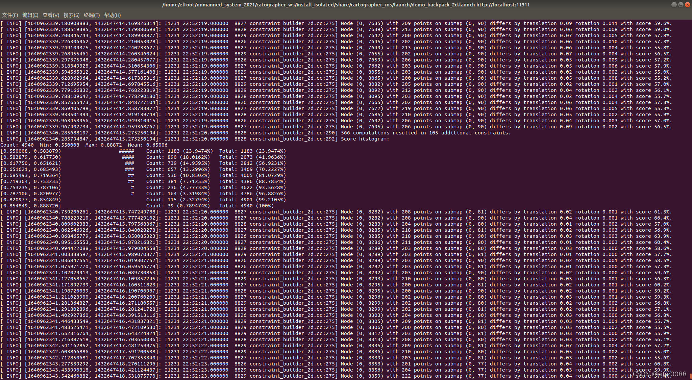Click the 'Score histogram:' log line
The width and height of the screenshot is (692, 380).
point(365,139)
